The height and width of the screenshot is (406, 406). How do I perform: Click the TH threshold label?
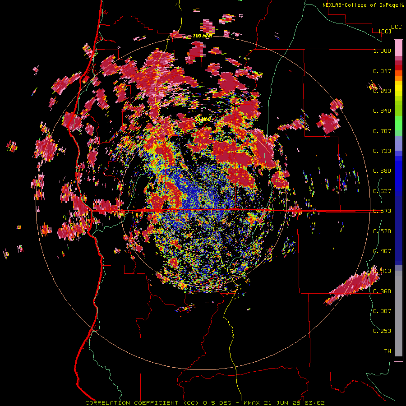[388, 351]
